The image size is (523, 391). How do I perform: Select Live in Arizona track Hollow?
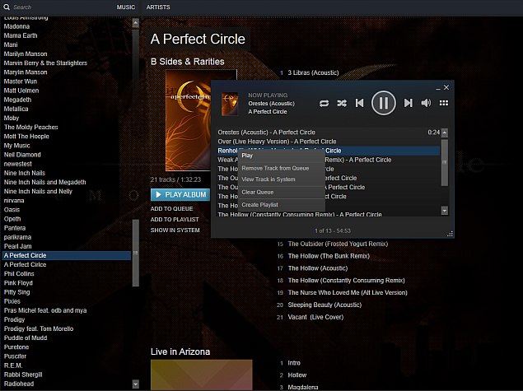point(297,375)
